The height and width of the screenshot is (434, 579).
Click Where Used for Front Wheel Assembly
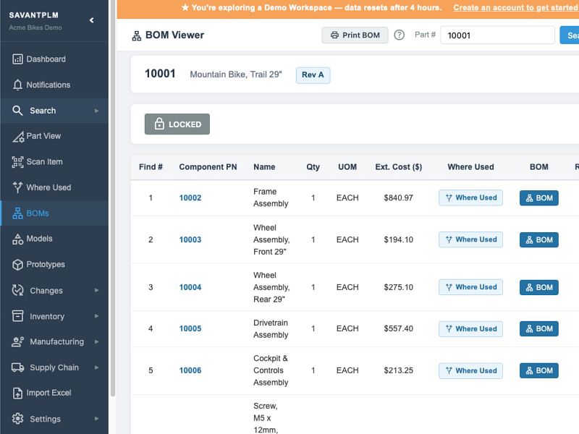click(x=471, y=240)
